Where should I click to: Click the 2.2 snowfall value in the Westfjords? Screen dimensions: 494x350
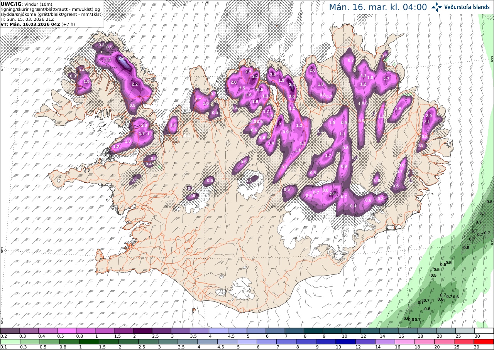(135, 84)
